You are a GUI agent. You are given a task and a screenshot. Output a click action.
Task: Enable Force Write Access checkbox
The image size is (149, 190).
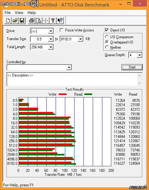62,30
